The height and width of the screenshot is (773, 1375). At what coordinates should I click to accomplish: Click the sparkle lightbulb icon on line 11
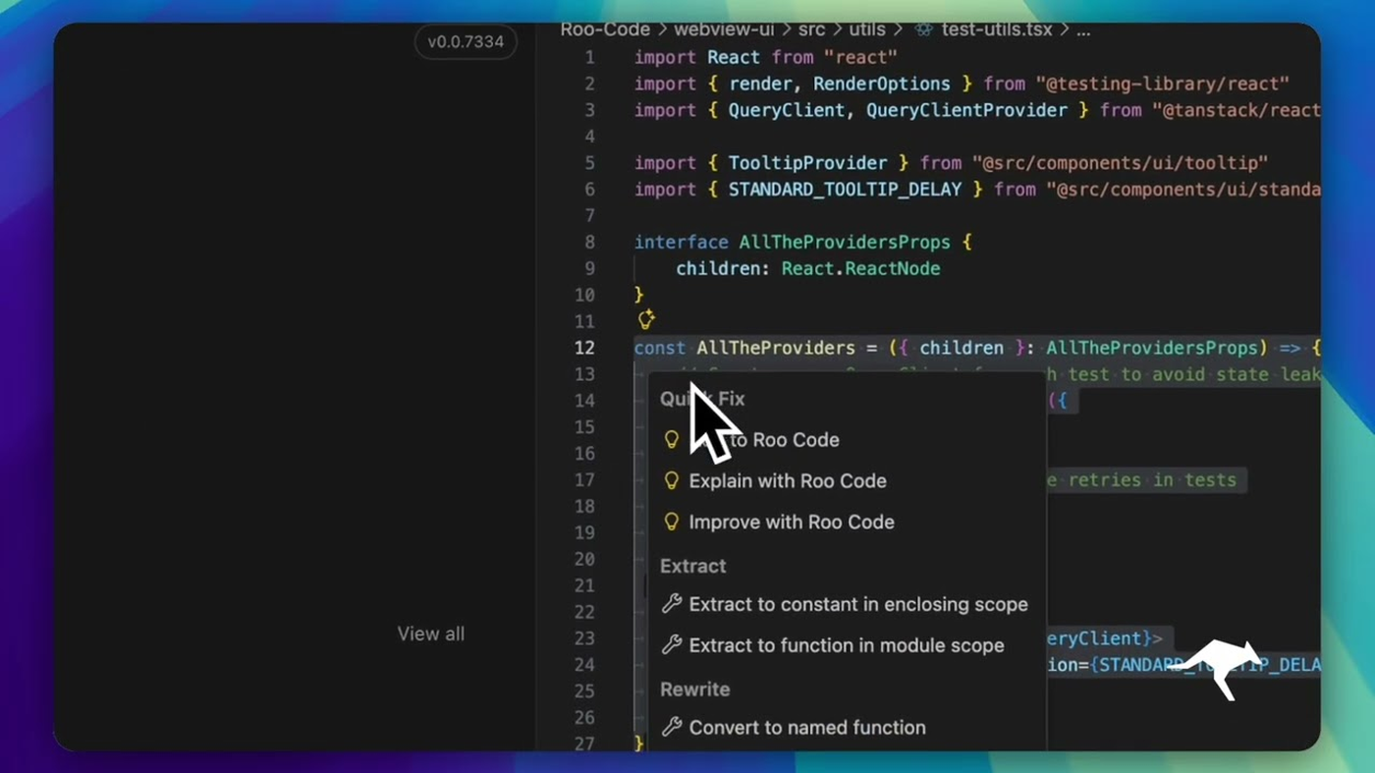[x=646, y=319]
